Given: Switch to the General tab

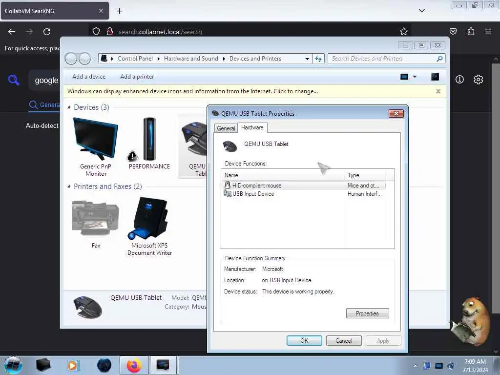Looking at the screenshot, I should pyautogui.click(x=226, y=128).
